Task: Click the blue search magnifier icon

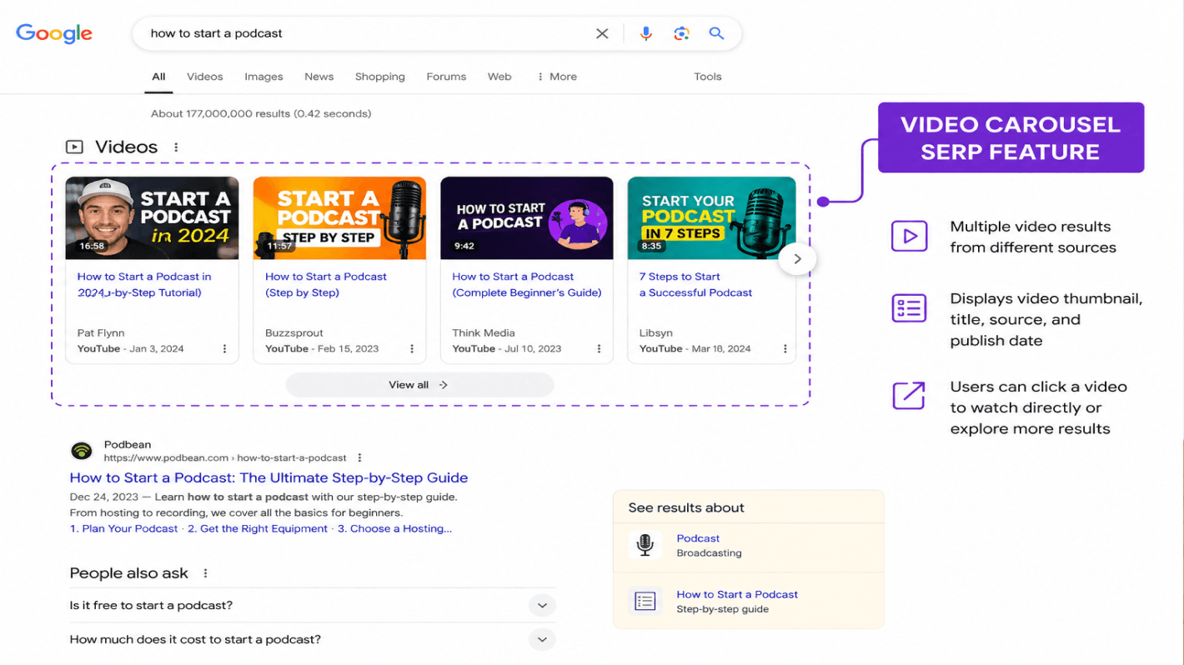Action: point(716,33)
